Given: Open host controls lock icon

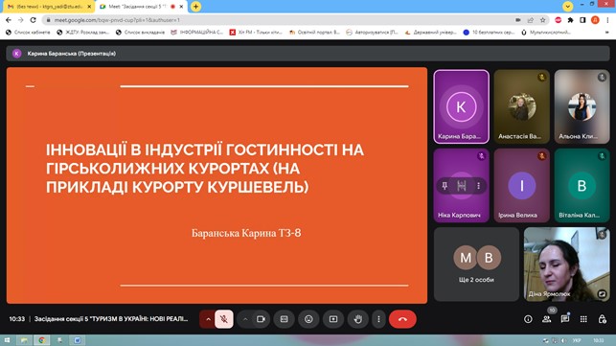Looking at the screenshot, I should pos(602,319).
